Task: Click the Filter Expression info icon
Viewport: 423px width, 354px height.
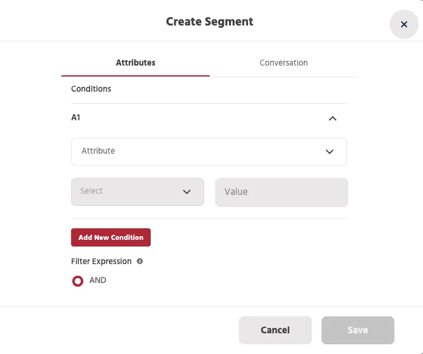Action: point(140,261)
